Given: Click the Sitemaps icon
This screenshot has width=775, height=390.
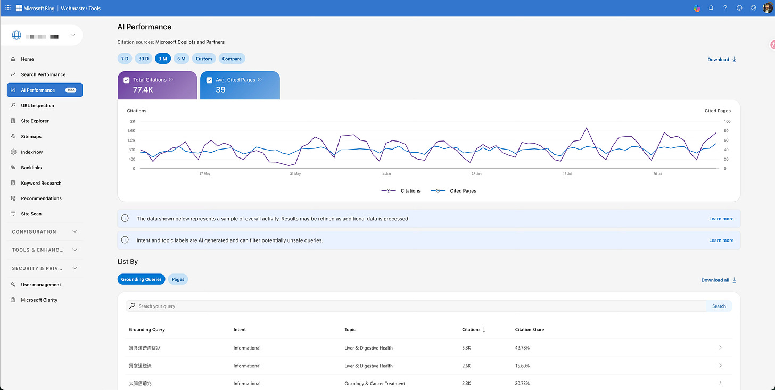Looking at the screenshot, I should (x=13, y=136).
